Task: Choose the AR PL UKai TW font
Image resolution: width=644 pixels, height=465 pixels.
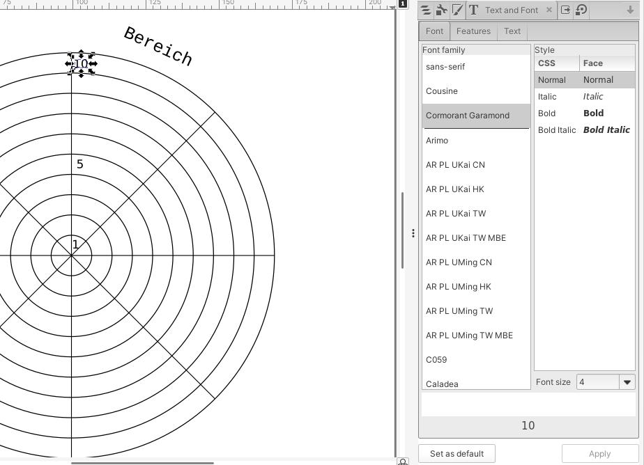Action: point(476,214)
